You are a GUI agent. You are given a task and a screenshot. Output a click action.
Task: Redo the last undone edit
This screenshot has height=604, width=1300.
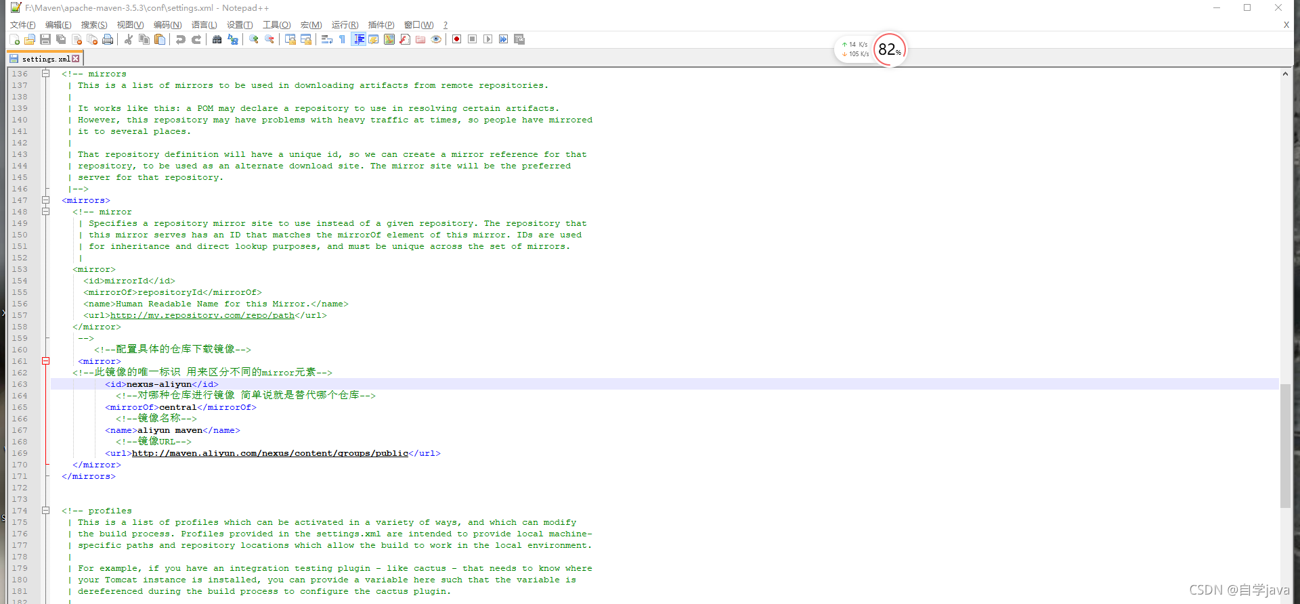(196, 39)
